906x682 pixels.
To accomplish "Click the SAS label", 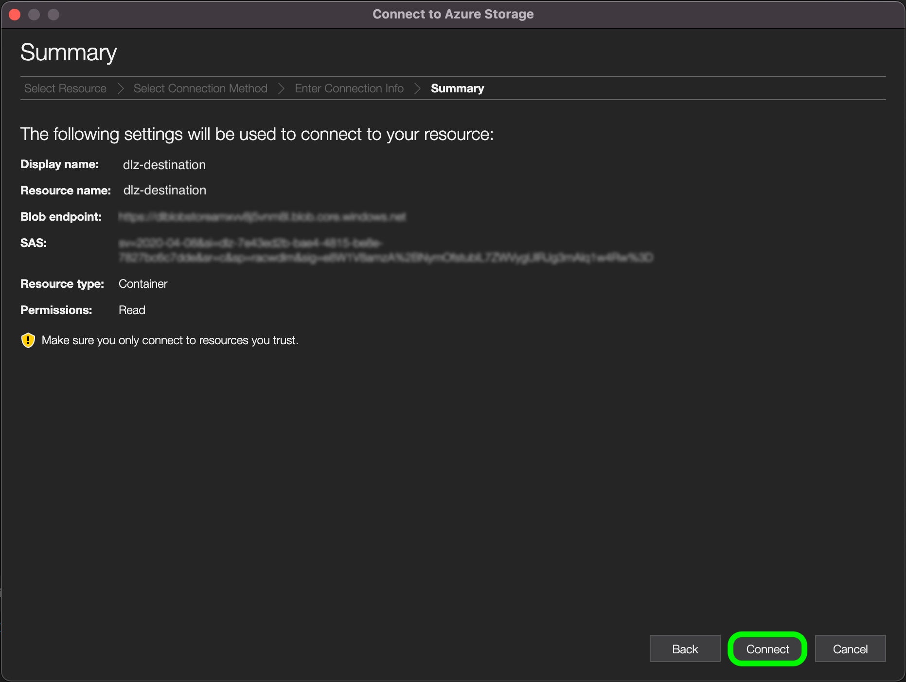I will click(x=34, y=243).
